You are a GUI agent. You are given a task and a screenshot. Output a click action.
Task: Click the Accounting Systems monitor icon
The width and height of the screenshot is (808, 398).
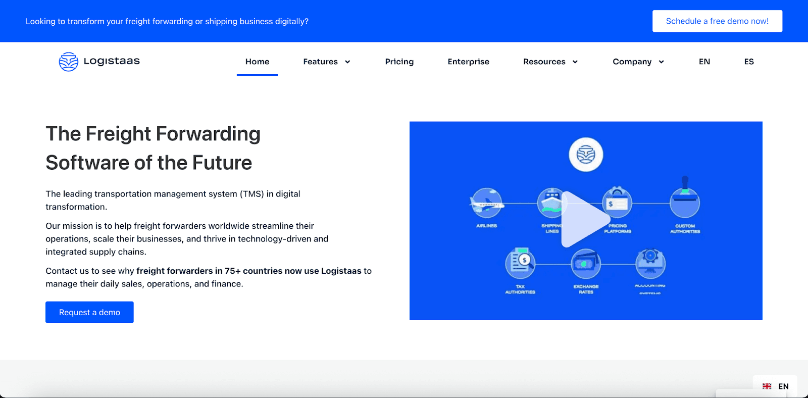[650, 263]
